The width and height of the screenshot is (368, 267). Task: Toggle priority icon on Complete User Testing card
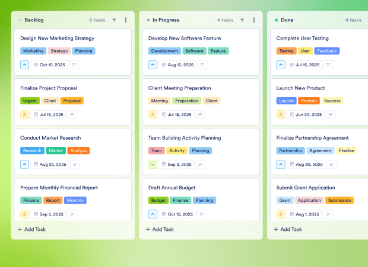[x=281, y=65]
